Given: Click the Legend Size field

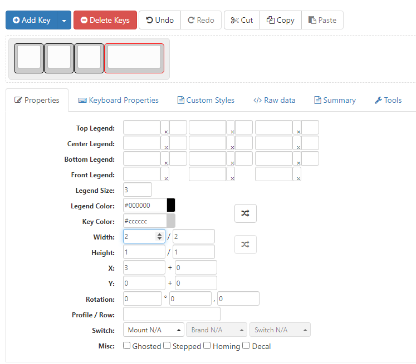Looking at the screenshot, I should tap(138, 190).
